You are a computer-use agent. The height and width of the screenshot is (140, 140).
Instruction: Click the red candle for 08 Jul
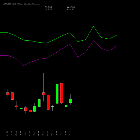48,102
